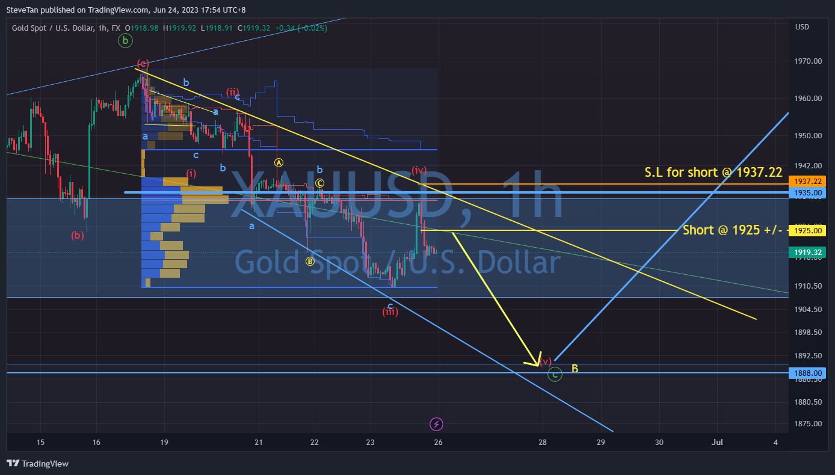The width and height of the screenshot is (835, 475).
Task: Select the yellow circled B wave label
Action: pyautogui.click(x=310, y=261)
